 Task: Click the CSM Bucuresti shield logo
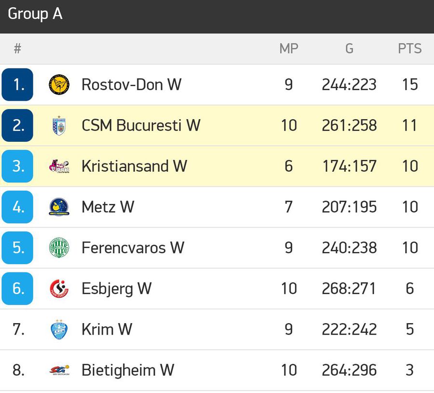pos(59,125)
